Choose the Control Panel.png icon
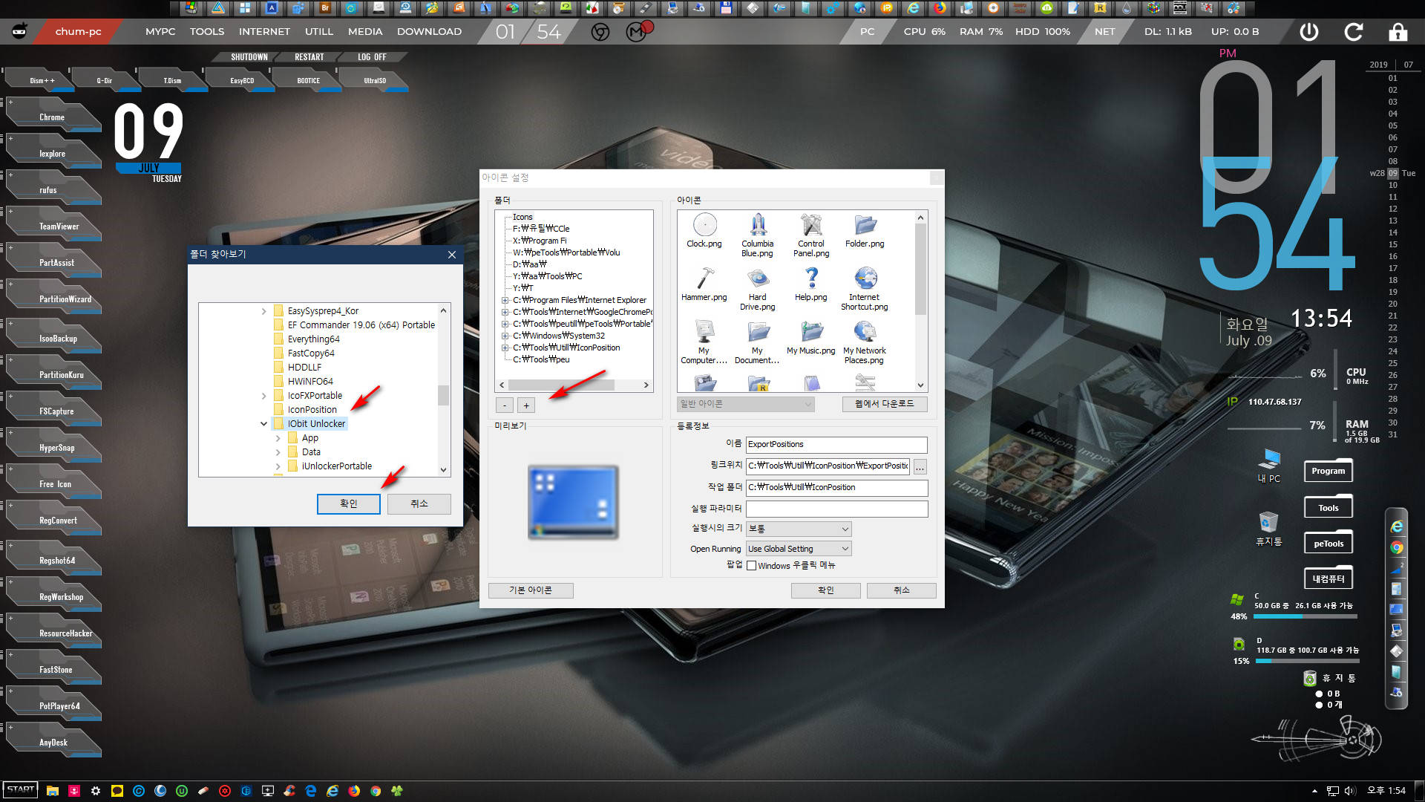1425x802 pixels. (811, 235)
